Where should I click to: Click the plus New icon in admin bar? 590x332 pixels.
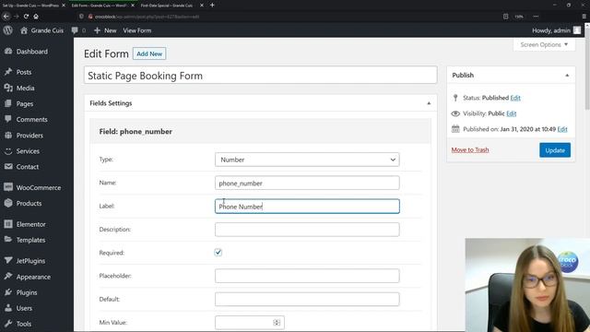point(97,30)
